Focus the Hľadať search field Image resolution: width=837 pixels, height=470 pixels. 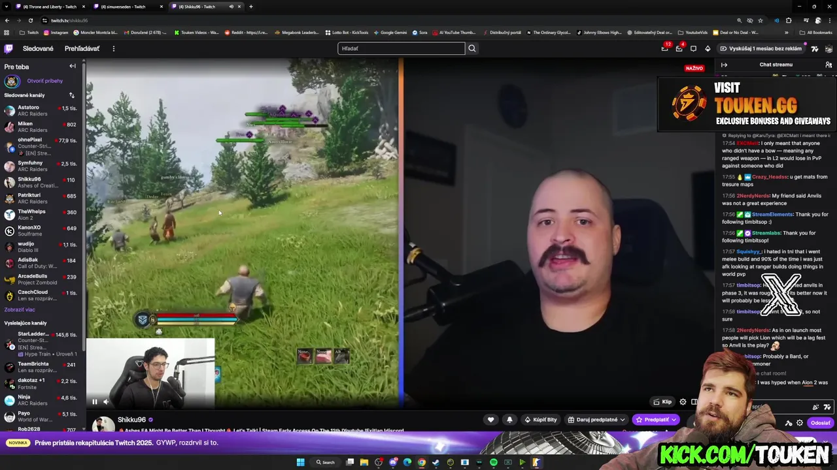click(401, 48)
